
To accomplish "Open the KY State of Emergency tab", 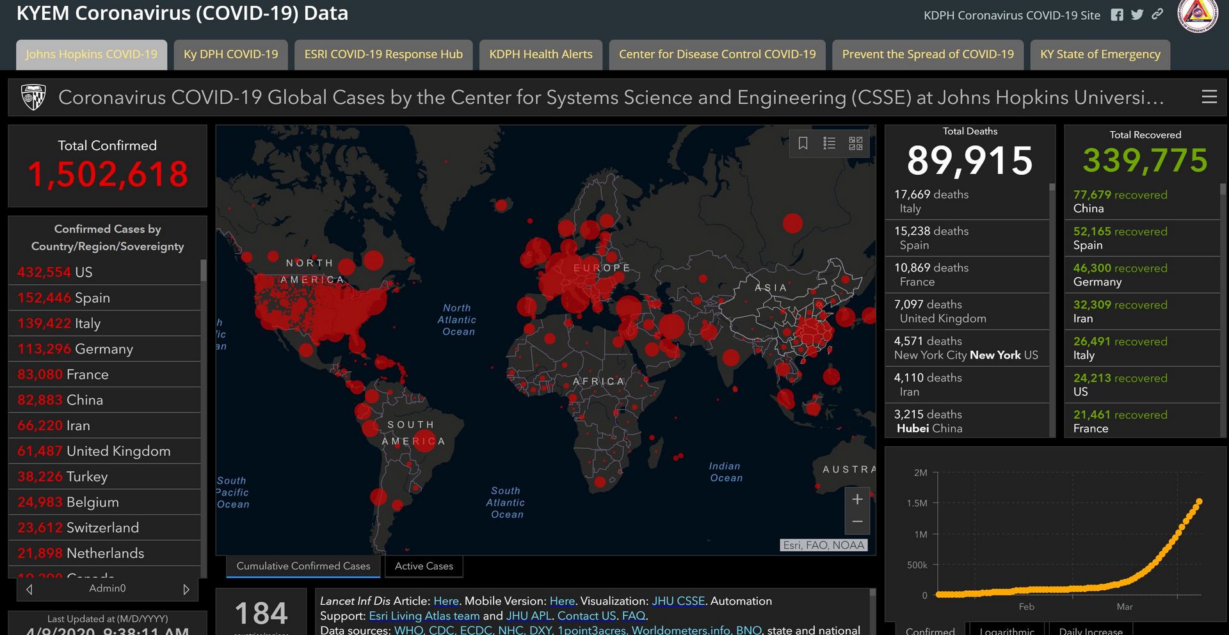I will coord(1100,54).
